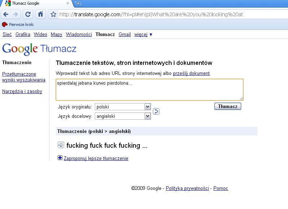288x209 pixels.
Task: Follow the prześlij dokument link
Action: pos(191,74)
